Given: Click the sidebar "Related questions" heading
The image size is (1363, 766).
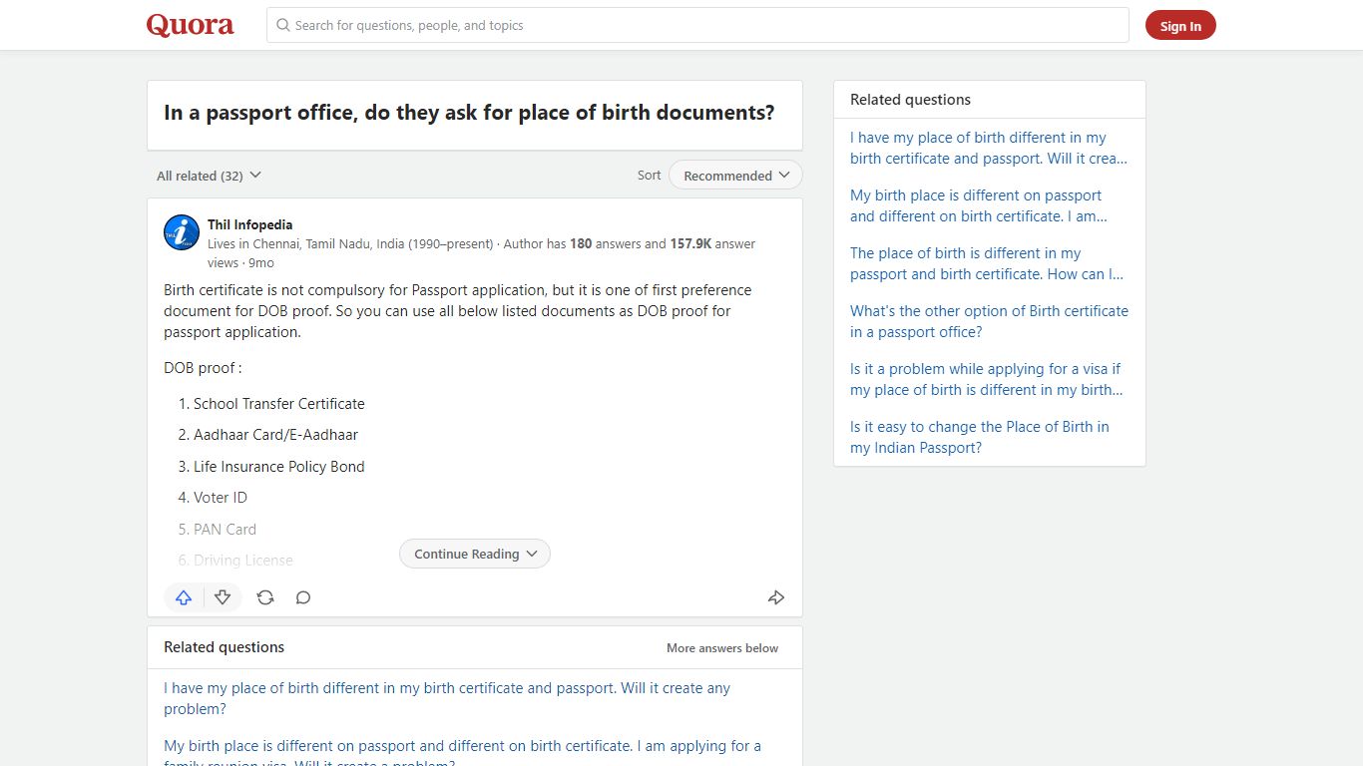Looking at the screenshot, I should coord(910,100).
